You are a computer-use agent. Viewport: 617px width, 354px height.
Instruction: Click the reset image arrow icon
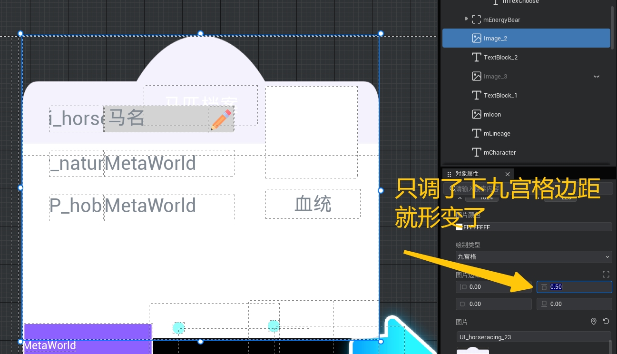coord(606,321)
